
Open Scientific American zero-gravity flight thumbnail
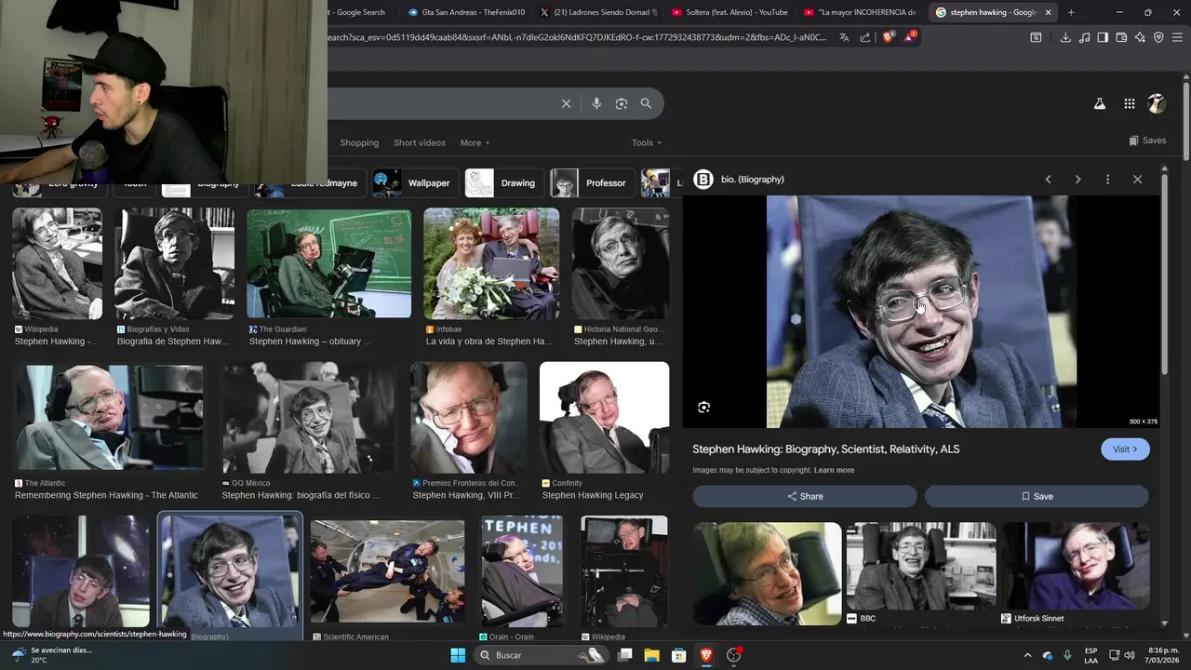387,571
